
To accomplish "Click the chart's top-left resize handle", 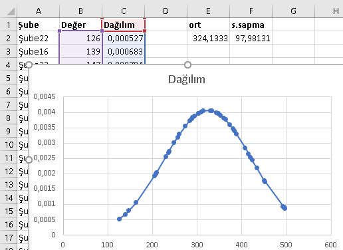I will (x=29, y=65).
